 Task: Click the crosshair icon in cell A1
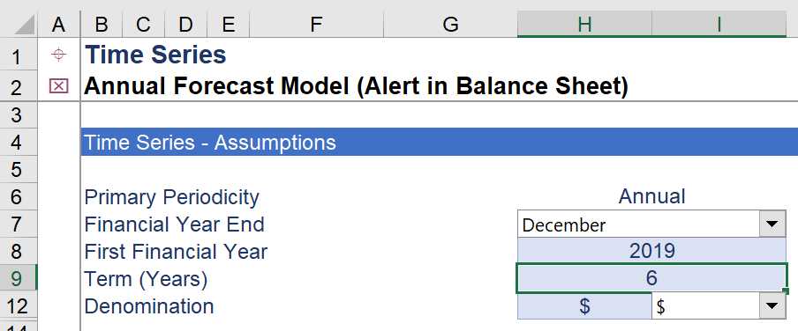[58, 55]
